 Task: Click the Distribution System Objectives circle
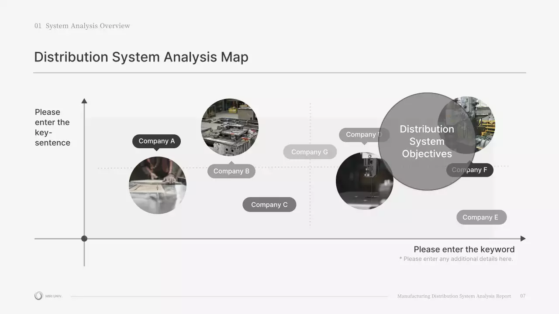click(427, 141)
